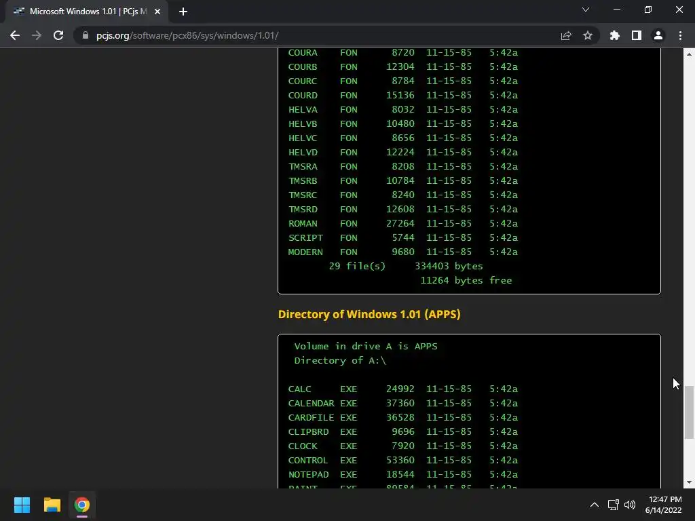Open the volume speaker icon
This screenshot has height=521, width=695.
pyautogui.click(x=629, y=505)
